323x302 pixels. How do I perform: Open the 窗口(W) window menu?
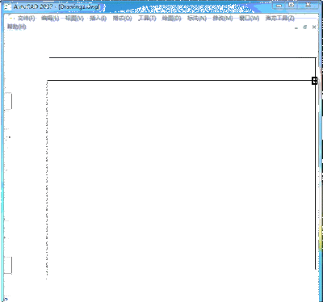click(250, 19)
